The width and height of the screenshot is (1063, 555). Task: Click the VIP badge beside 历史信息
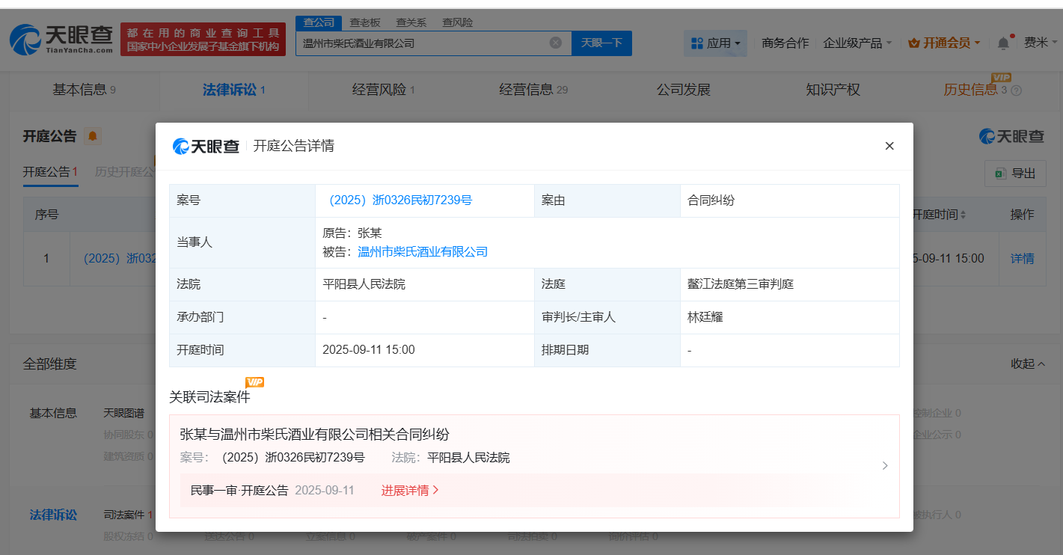click(1002, 77)
